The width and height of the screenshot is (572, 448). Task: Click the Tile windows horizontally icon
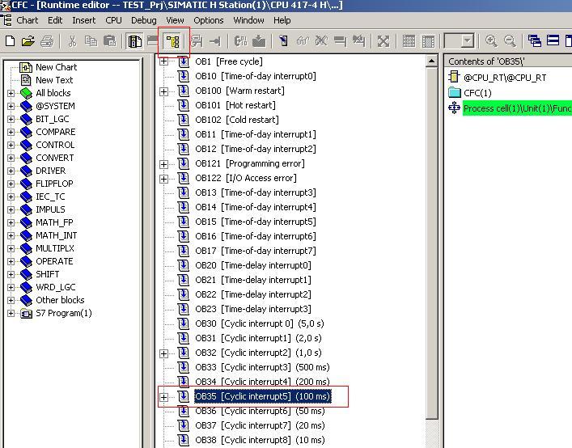pos(553,40)
